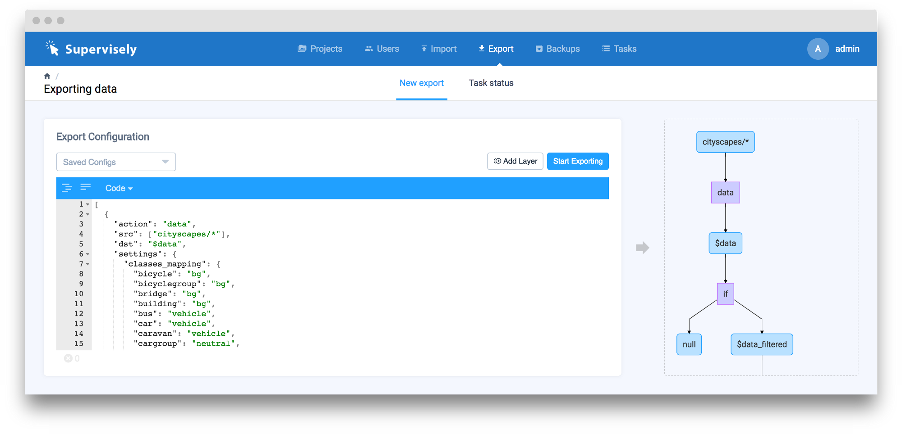Viewport: 902px width, 438px height.
Task: Select the $data_filtered graph node
Action: pyautogui.click(x=762, y=344)
